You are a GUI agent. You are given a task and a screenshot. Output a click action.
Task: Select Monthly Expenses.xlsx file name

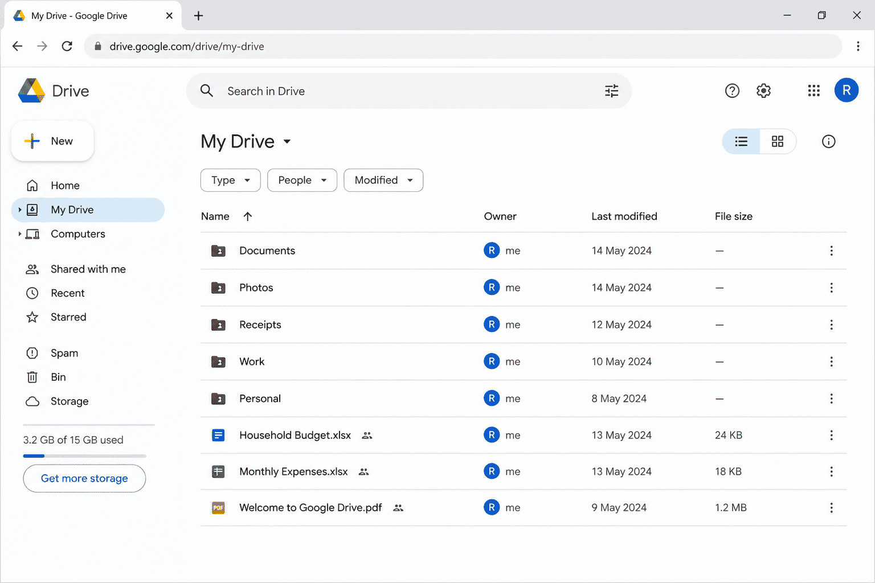[293, 471]
